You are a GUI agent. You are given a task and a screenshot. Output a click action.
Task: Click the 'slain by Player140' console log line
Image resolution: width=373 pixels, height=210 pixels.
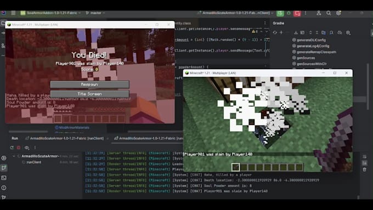click(x=177, y=191)
